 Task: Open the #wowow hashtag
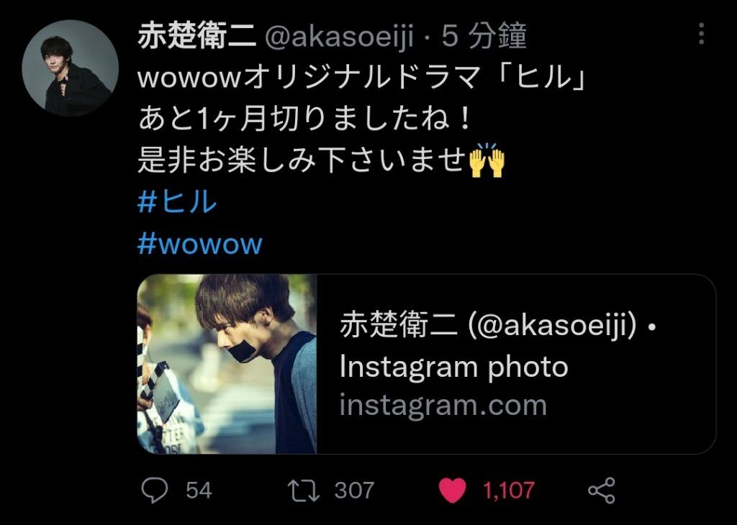[200, 244]
